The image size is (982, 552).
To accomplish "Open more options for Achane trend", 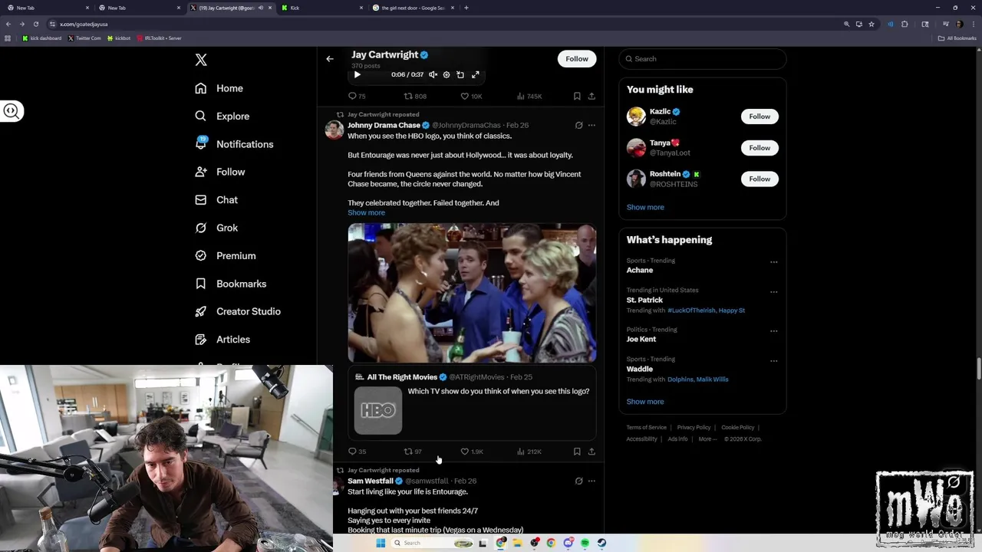I will (773, 262).
